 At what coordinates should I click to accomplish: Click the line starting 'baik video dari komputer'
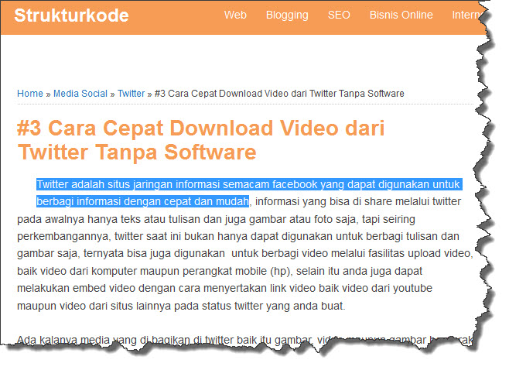point(220,271)
